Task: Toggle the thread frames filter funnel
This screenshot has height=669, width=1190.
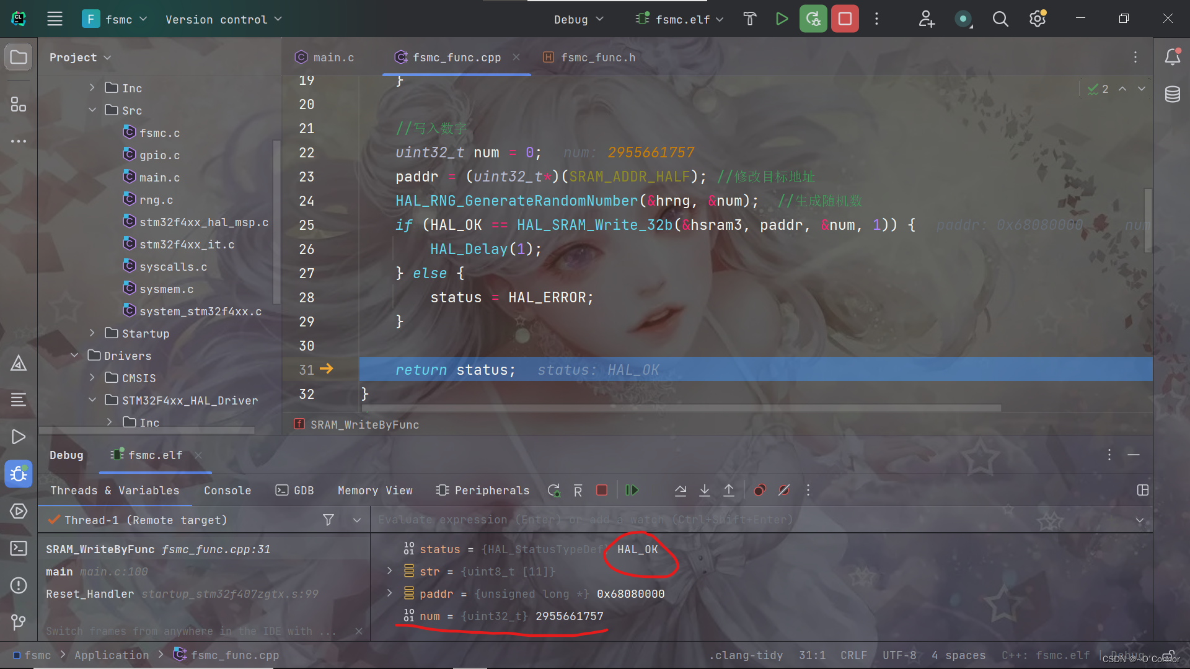Action: coord(328,520)
